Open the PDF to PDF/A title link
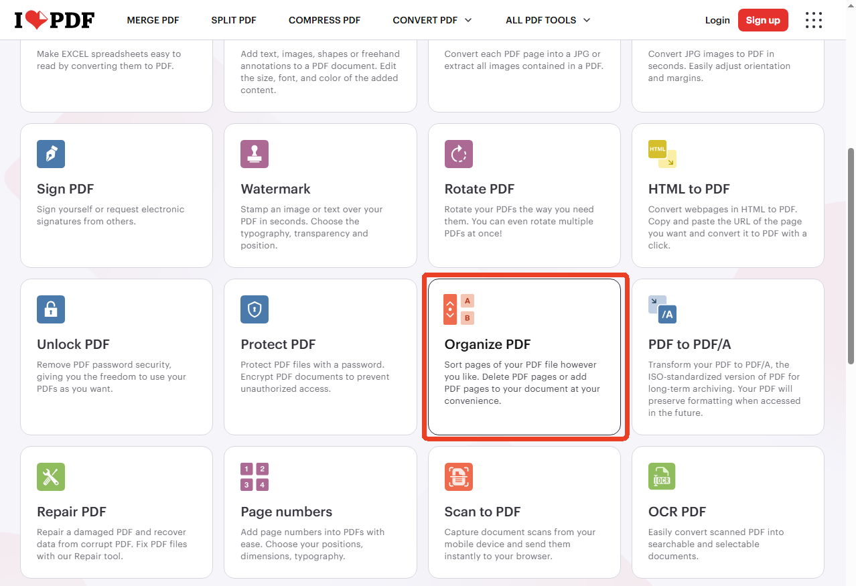Image resolution: width=856 pixels, height=586 pixels. [x=690, y=344]
